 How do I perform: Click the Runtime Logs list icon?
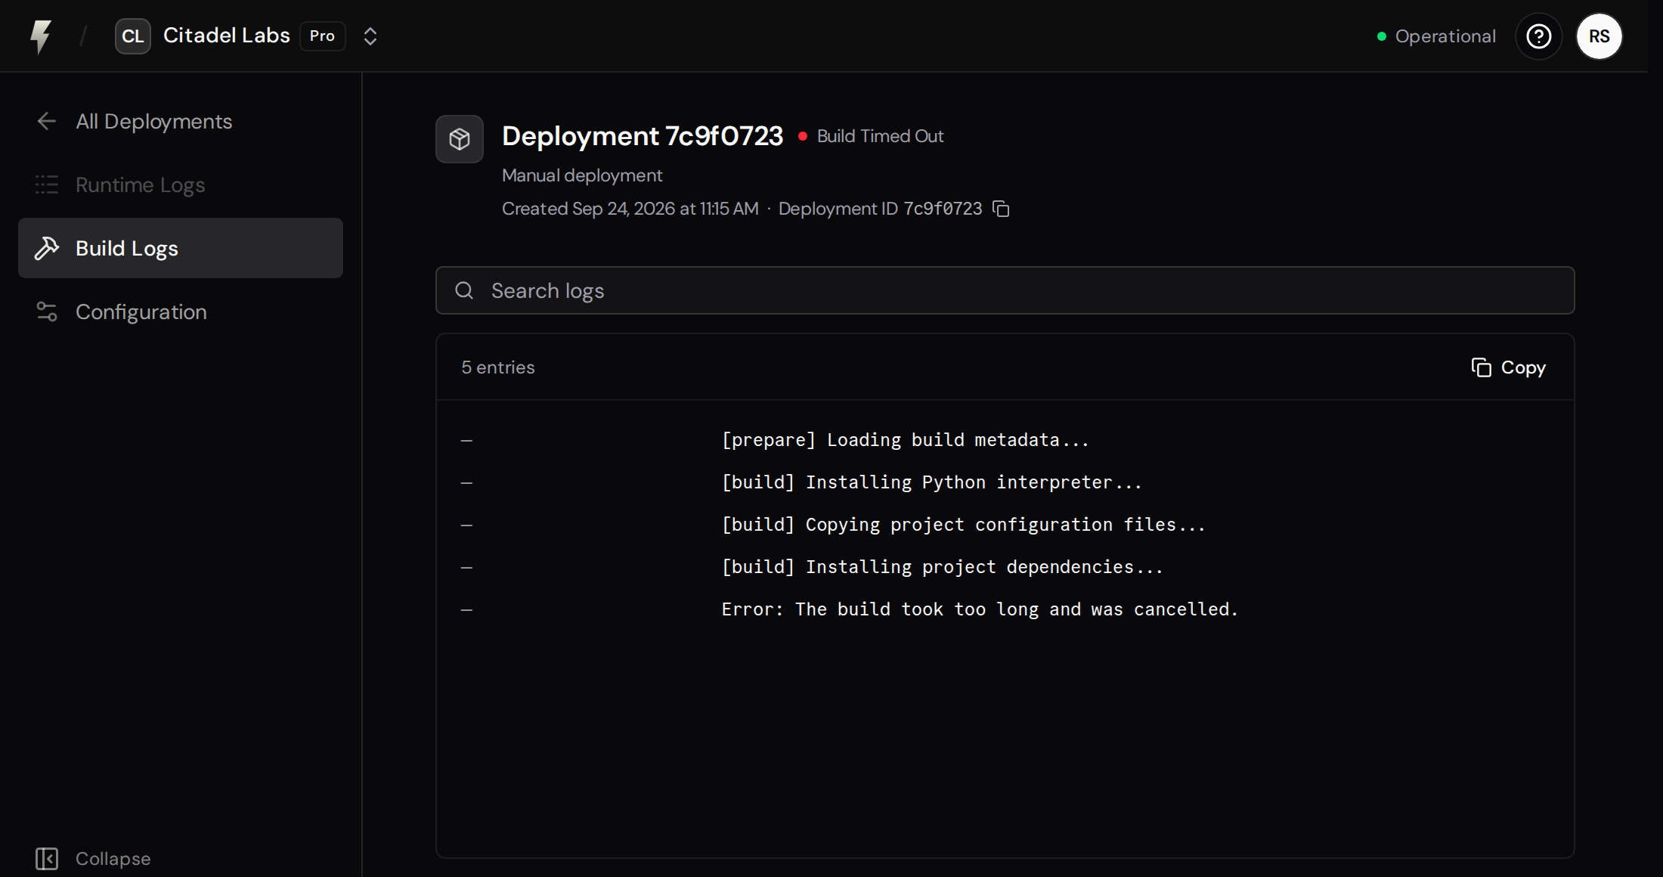point(47,184)
